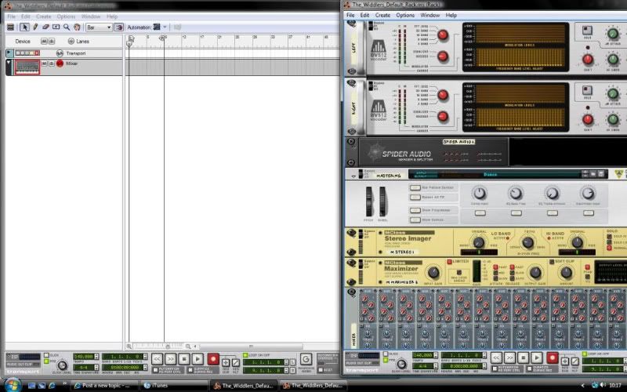This screenshot has width=627, height=392.
Task: Enable record on the Mixer track
Action: 60,64
